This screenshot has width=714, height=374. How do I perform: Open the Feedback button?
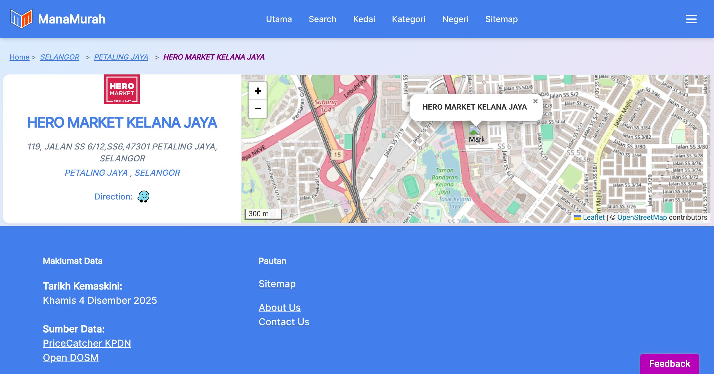click(x=669, y=363)
